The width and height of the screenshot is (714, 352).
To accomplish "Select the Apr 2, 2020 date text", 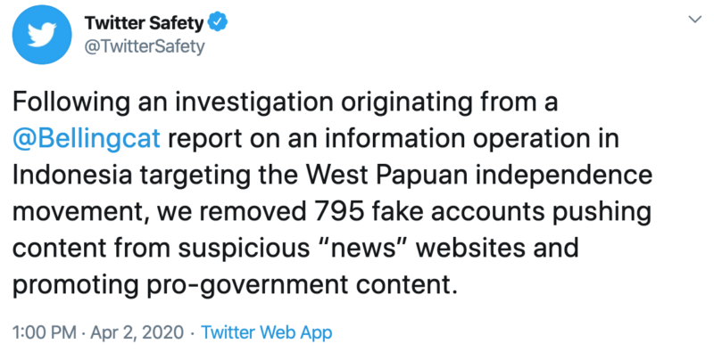I will click(137, 333).
